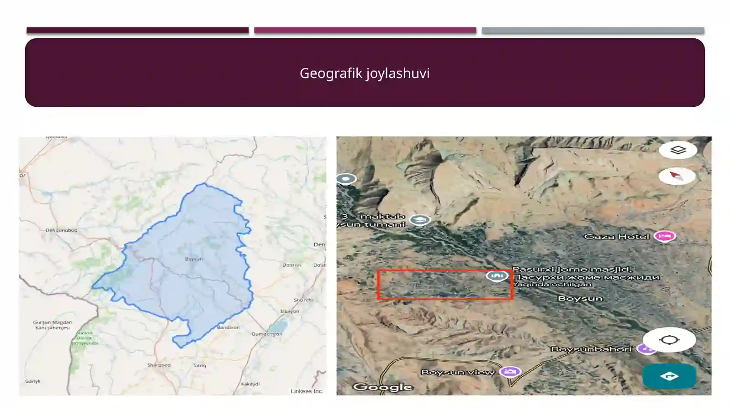Click Dehqonobod on the left map

point(61,230)
